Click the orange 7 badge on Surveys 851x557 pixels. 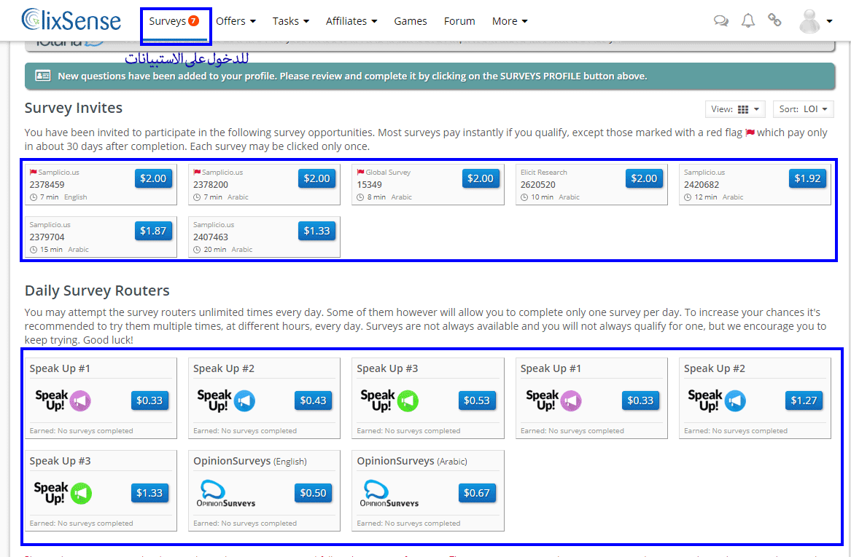click(193, 20)
